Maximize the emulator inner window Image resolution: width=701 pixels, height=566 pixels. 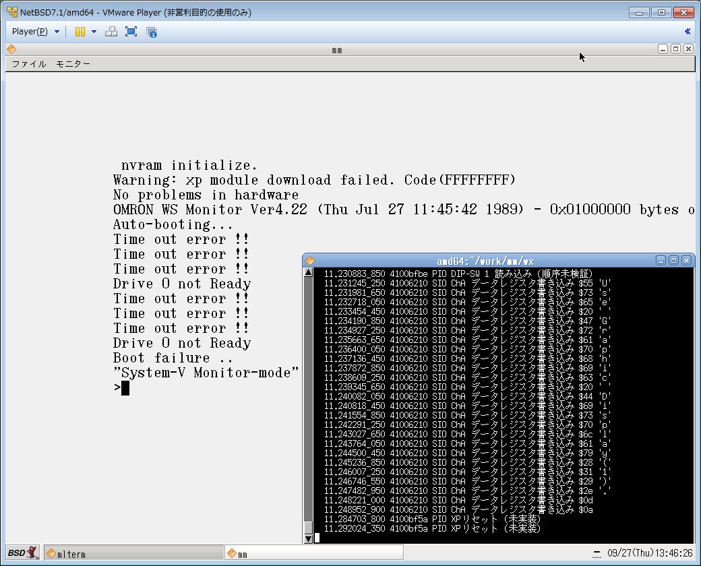676,49
